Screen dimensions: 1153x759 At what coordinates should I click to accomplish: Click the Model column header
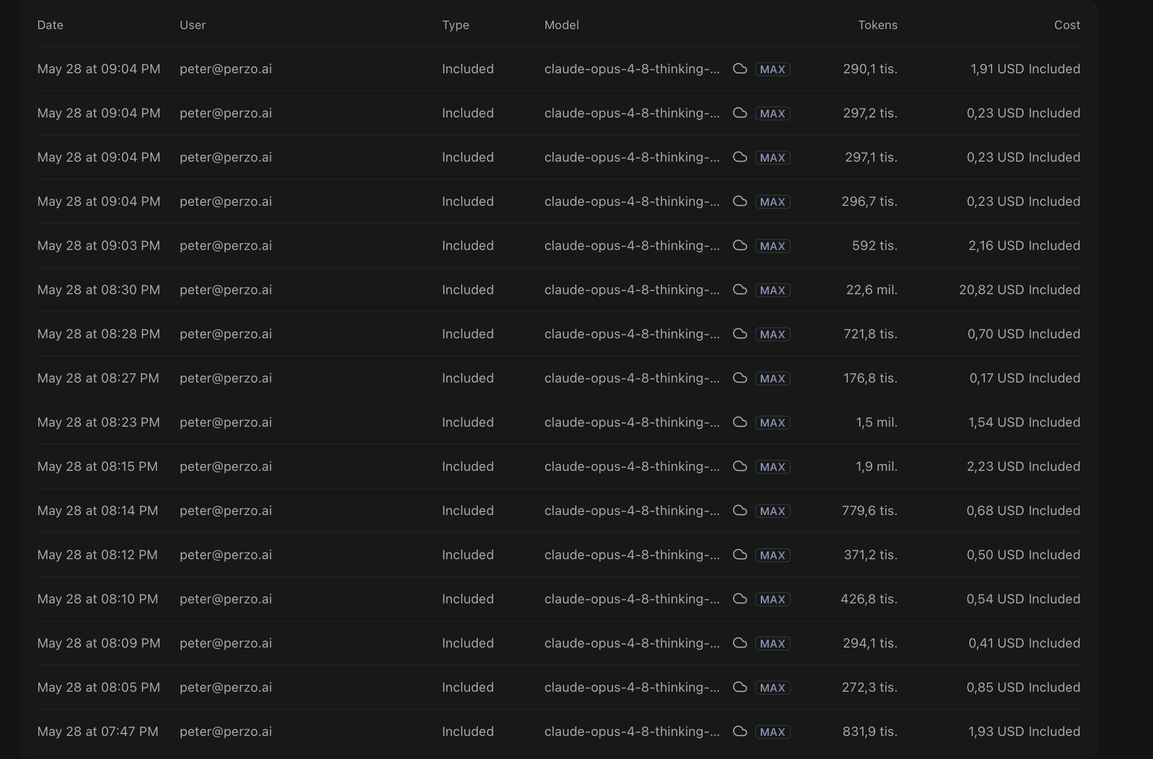561,25
